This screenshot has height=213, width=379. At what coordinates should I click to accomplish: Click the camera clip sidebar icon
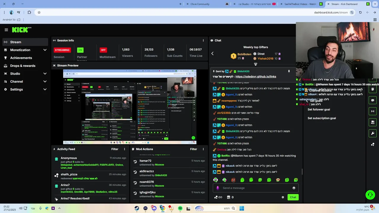click(x=372, y=122)
